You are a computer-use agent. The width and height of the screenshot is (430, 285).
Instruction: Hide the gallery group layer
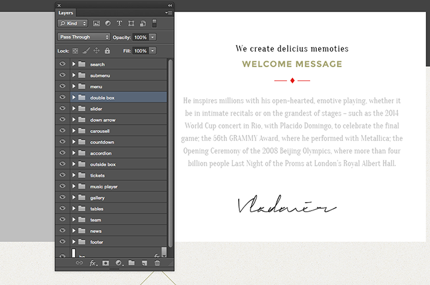(x=62, y=197)
